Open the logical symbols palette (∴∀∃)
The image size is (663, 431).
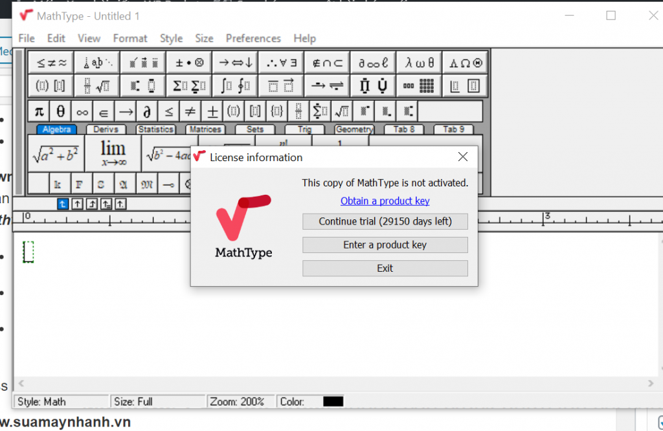[281, 63]
